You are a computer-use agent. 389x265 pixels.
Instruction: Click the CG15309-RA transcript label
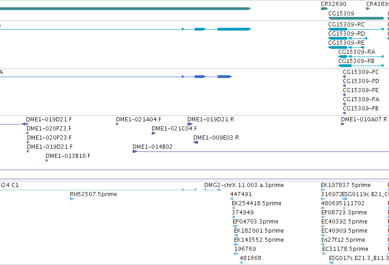point(357,52)
